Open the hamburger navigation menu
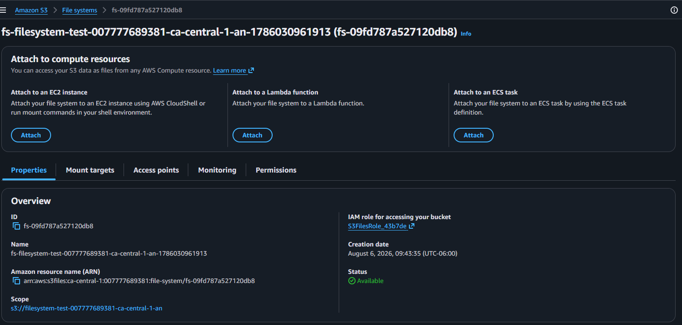The height and width of the screenshot is (325, 682). (x=3, y=10)
